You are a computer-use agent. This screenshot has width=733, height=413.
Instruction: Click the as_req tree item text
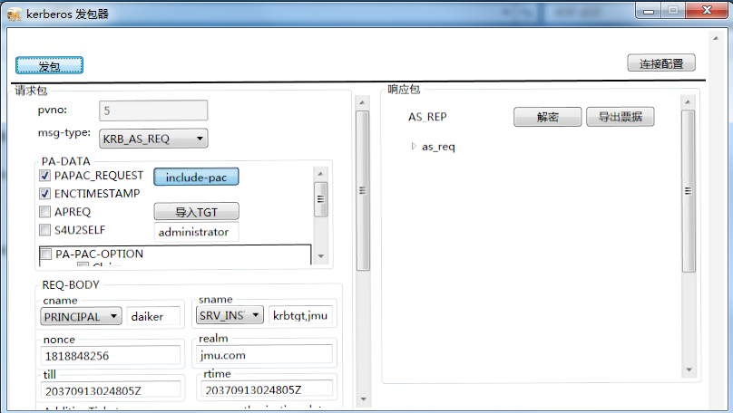tap(438, 147)
